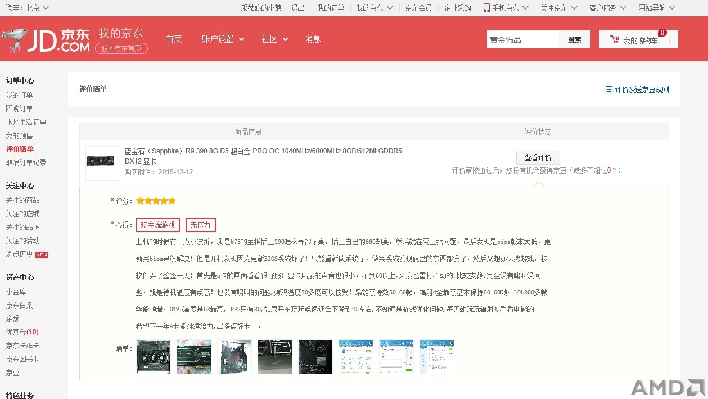Viewport: 708px width, 399px height.
Task: Select the 玩主流游戏 tag
Action: click(x=158, y=225)
